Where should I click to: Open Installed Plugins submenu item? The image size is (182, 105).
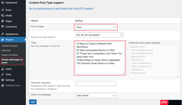pyautogui.click(x=10, y=46)
